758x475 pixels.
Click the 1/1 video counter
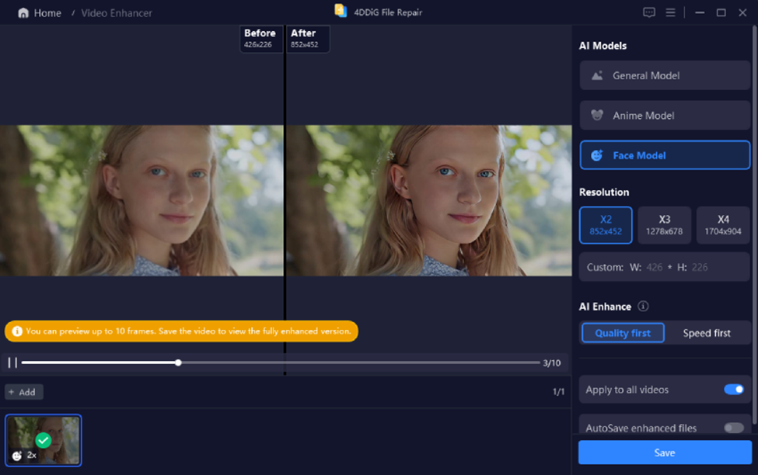coord(558,391)
